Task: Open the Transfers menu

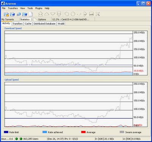Action: pyautogui.click(x=13, y=8)
